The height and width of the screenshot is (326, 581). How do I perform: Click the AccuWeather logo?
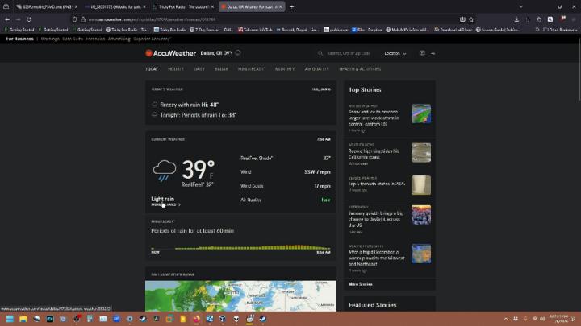coord(171,53)
